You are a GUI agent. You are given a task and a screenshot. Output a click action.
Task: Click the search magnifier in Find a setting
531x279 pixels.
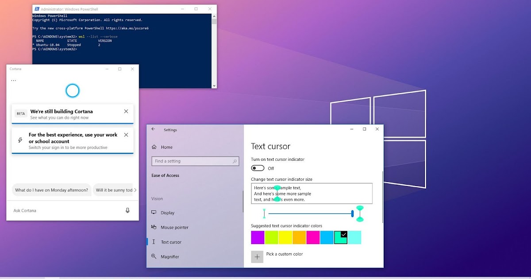point(235,161)
